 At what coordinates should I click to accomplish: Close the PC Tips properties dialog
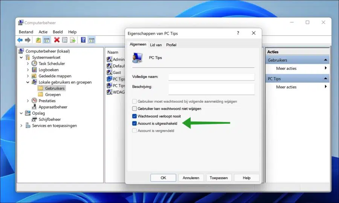[253, 33]
